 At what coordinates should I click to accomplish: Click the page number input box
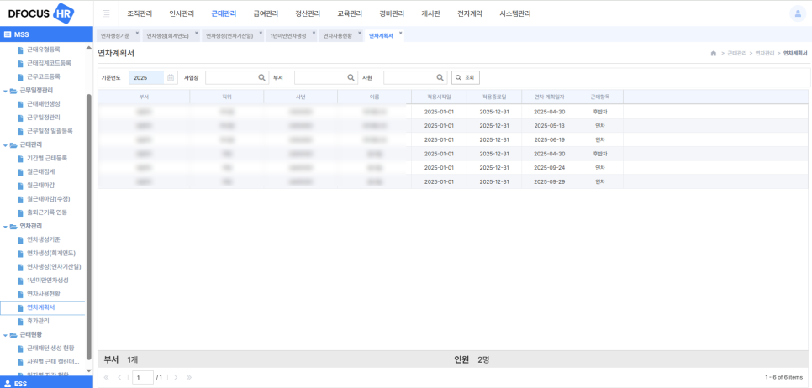[143, 378]
